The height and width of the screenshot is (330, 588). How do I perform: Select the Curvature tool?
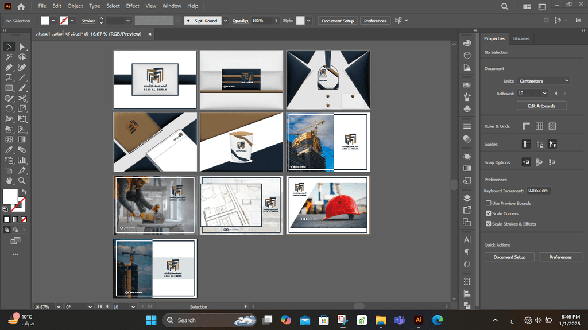(x=22, y=67)
